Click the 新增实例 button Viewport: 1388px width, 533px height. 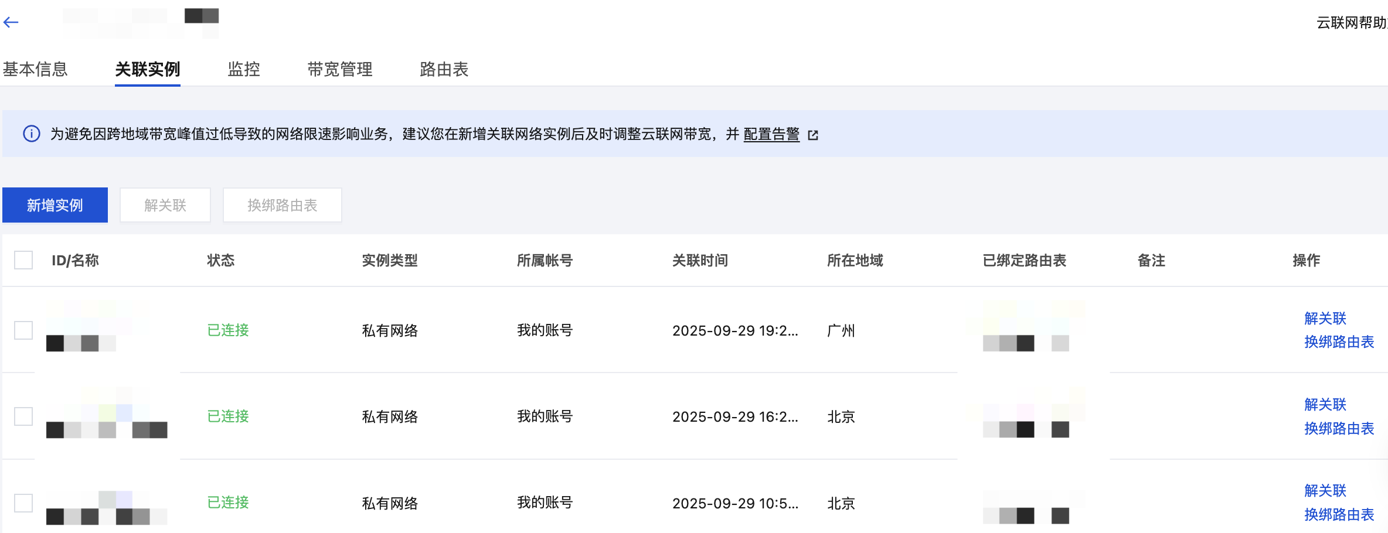tap(55, 205)
